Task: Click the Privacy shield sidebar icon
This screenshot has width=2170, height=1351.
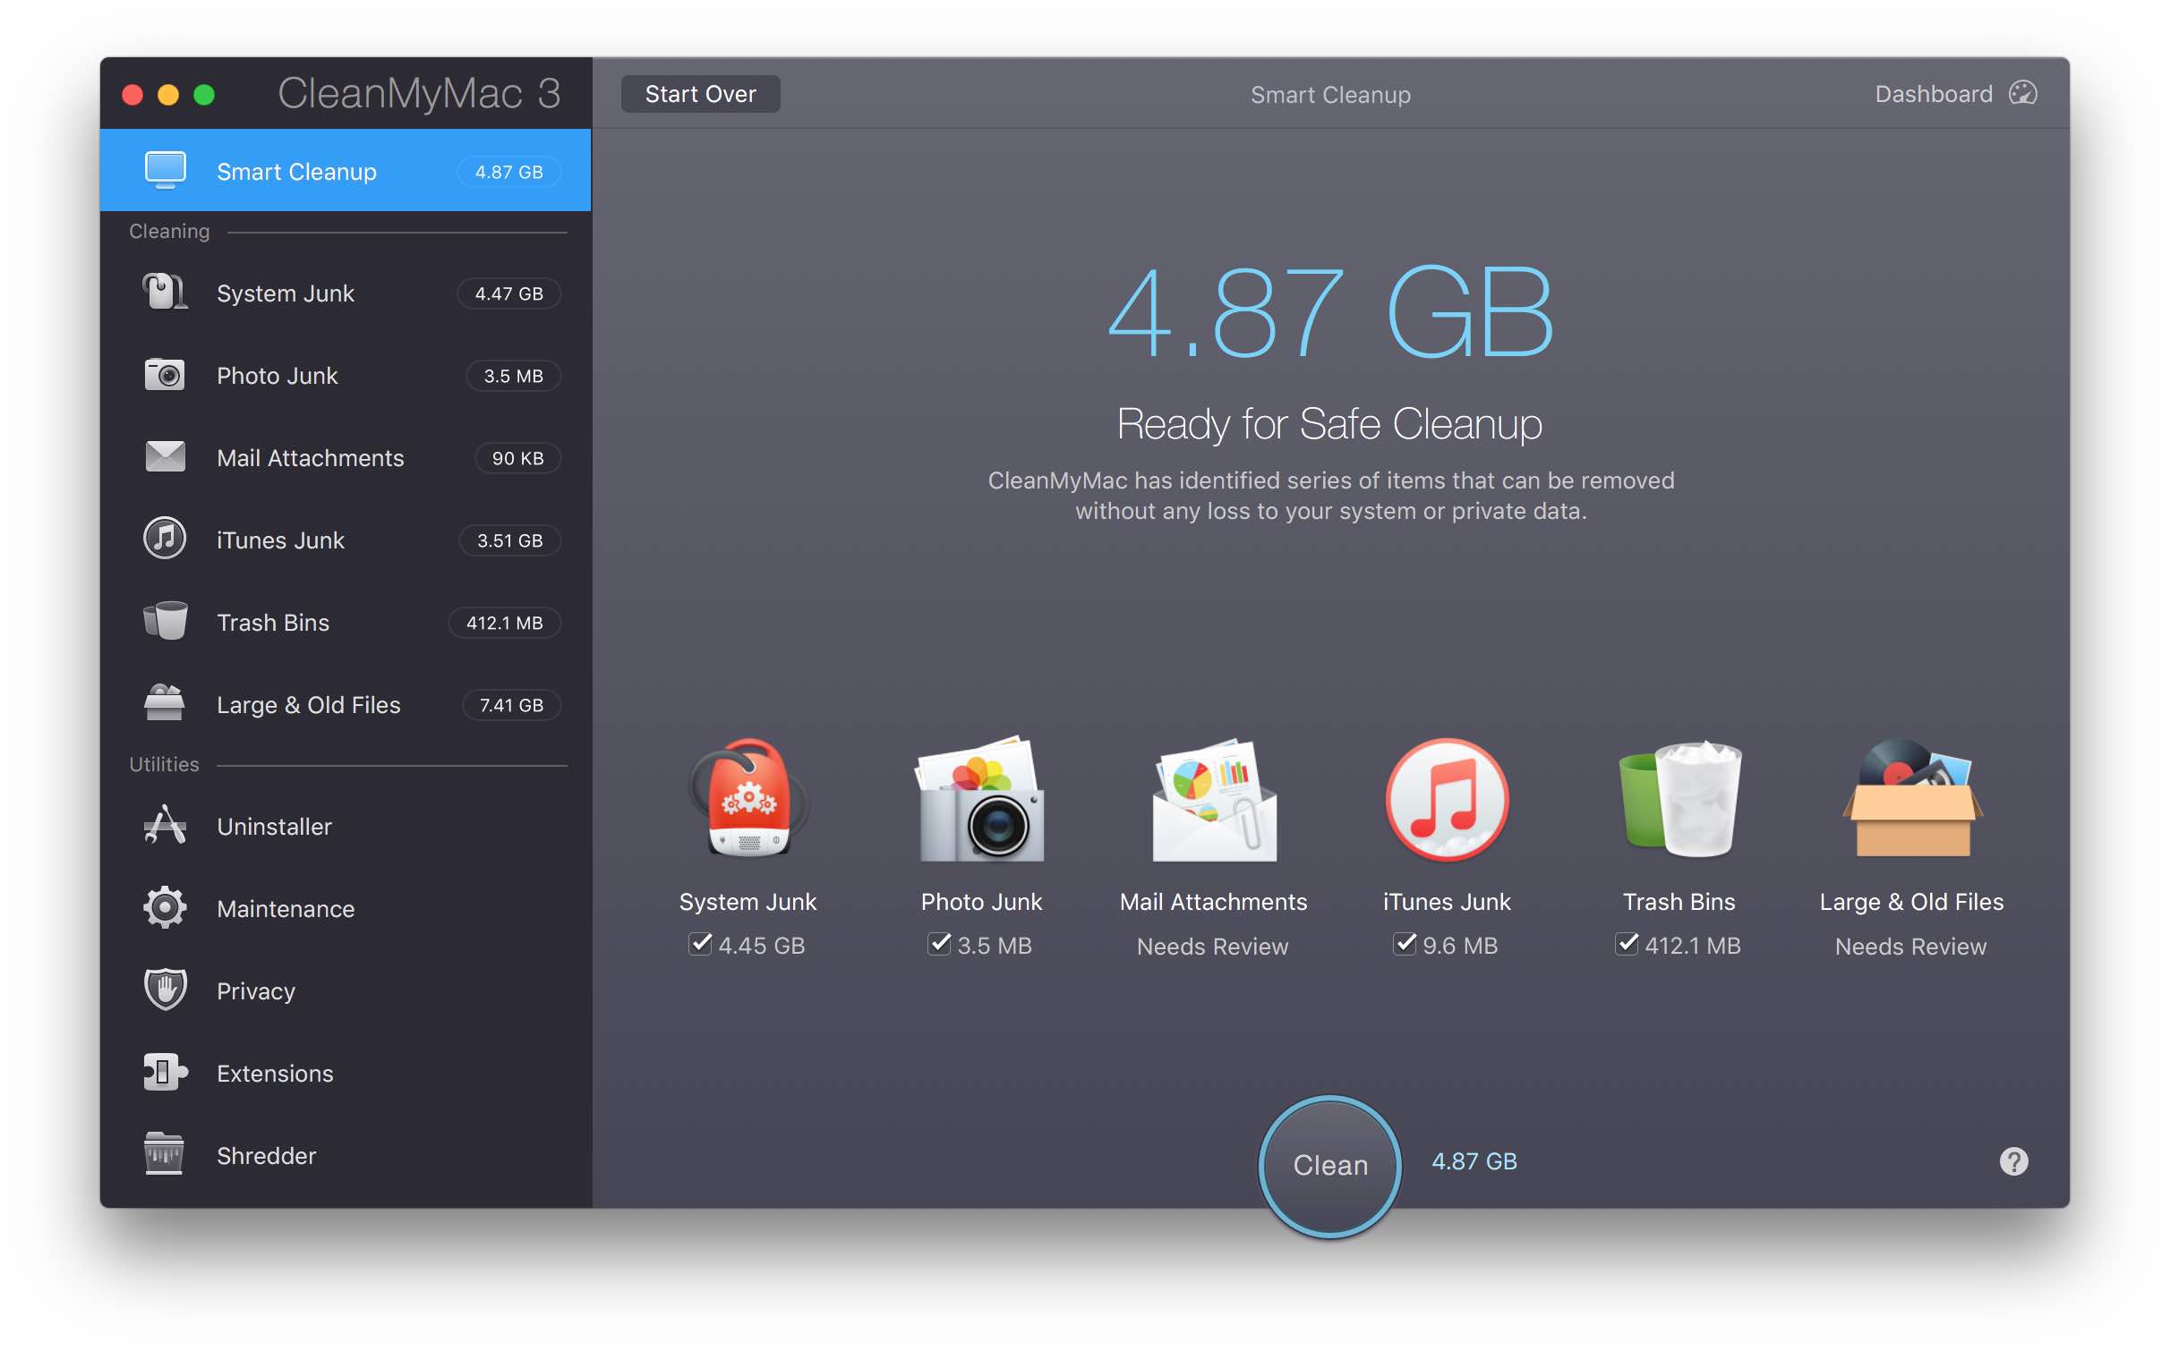Action: tap(165, 990)
